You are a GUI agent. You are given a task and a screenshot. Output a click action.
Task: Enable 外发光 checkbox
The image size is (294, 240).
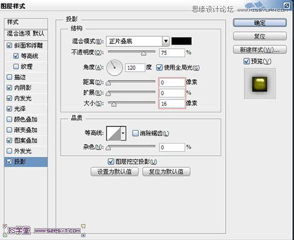[9, 151]
